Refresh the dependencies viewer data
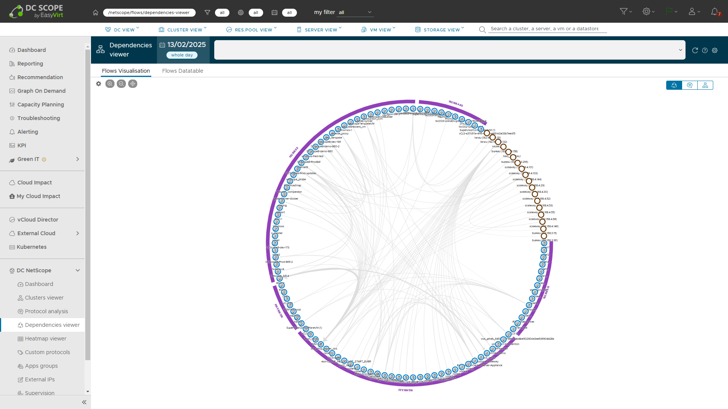The height and width of the screenshot is (409, 728). [x=695, y=50]
